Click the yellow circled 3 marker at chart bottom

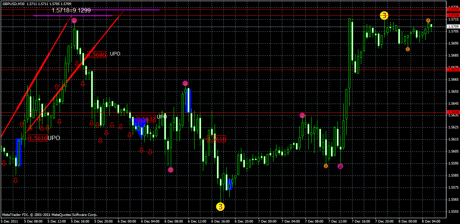pyautogui.click(x=220, y=206)
